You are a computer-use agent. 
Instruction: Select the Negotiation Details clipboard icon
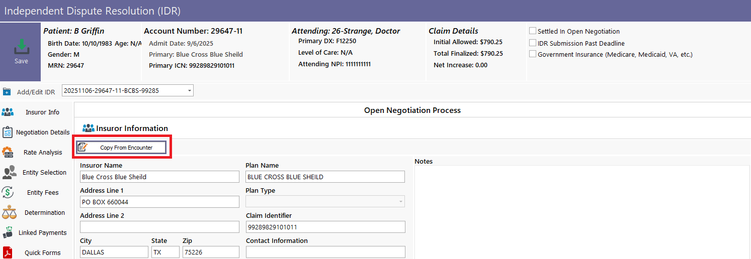click(8, 132)
